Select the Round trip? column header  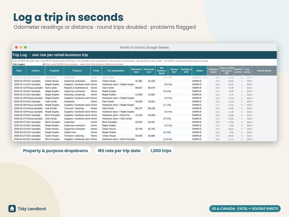coord(174,71)
